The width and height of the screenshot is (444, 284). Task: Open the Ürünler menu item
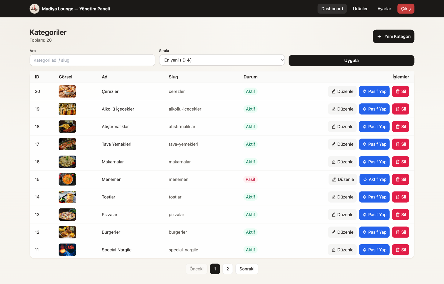click(x=360, y=9)
